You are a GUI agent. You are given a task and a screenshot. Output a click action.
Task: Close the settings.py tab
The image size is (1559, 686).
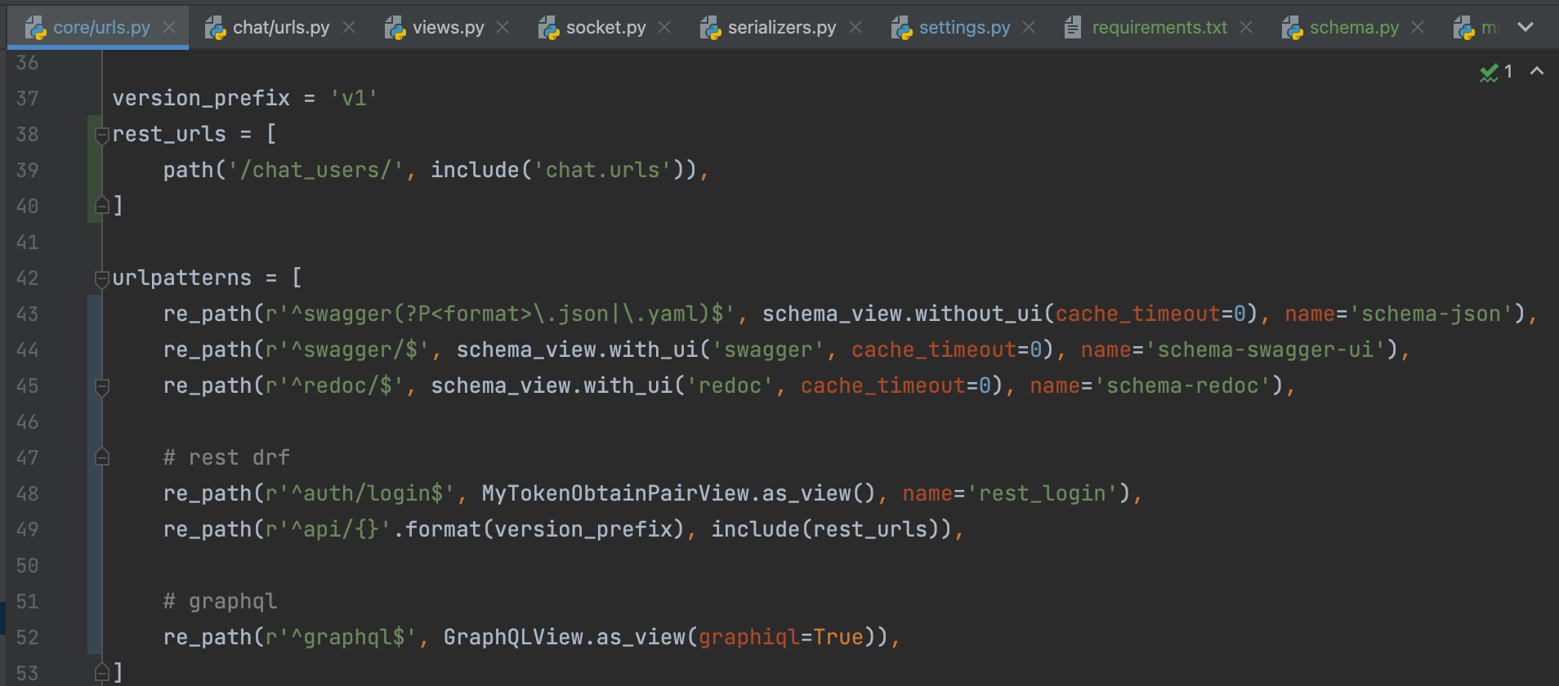[x=1029, y=27]
